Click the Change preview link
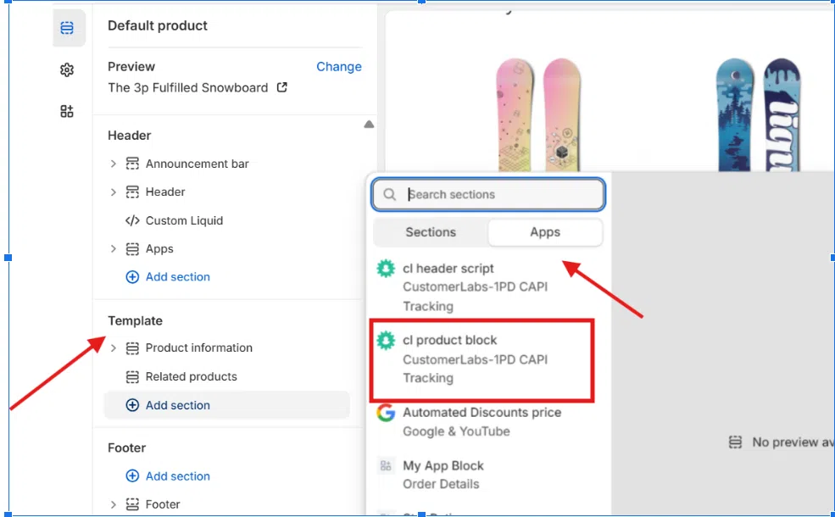Viewport: 835px width, 517px height. [339, 67]
